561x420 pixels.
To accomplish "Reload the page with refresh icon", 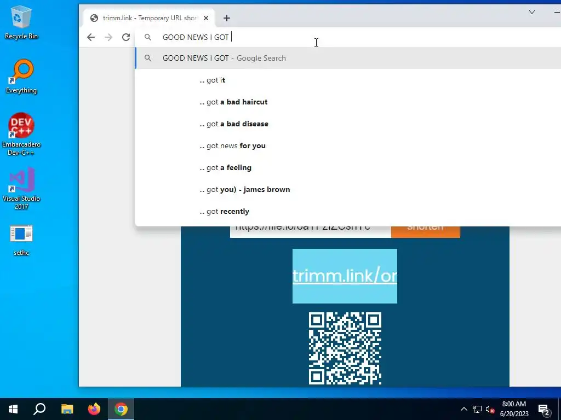I will click(x=126, y=37).
